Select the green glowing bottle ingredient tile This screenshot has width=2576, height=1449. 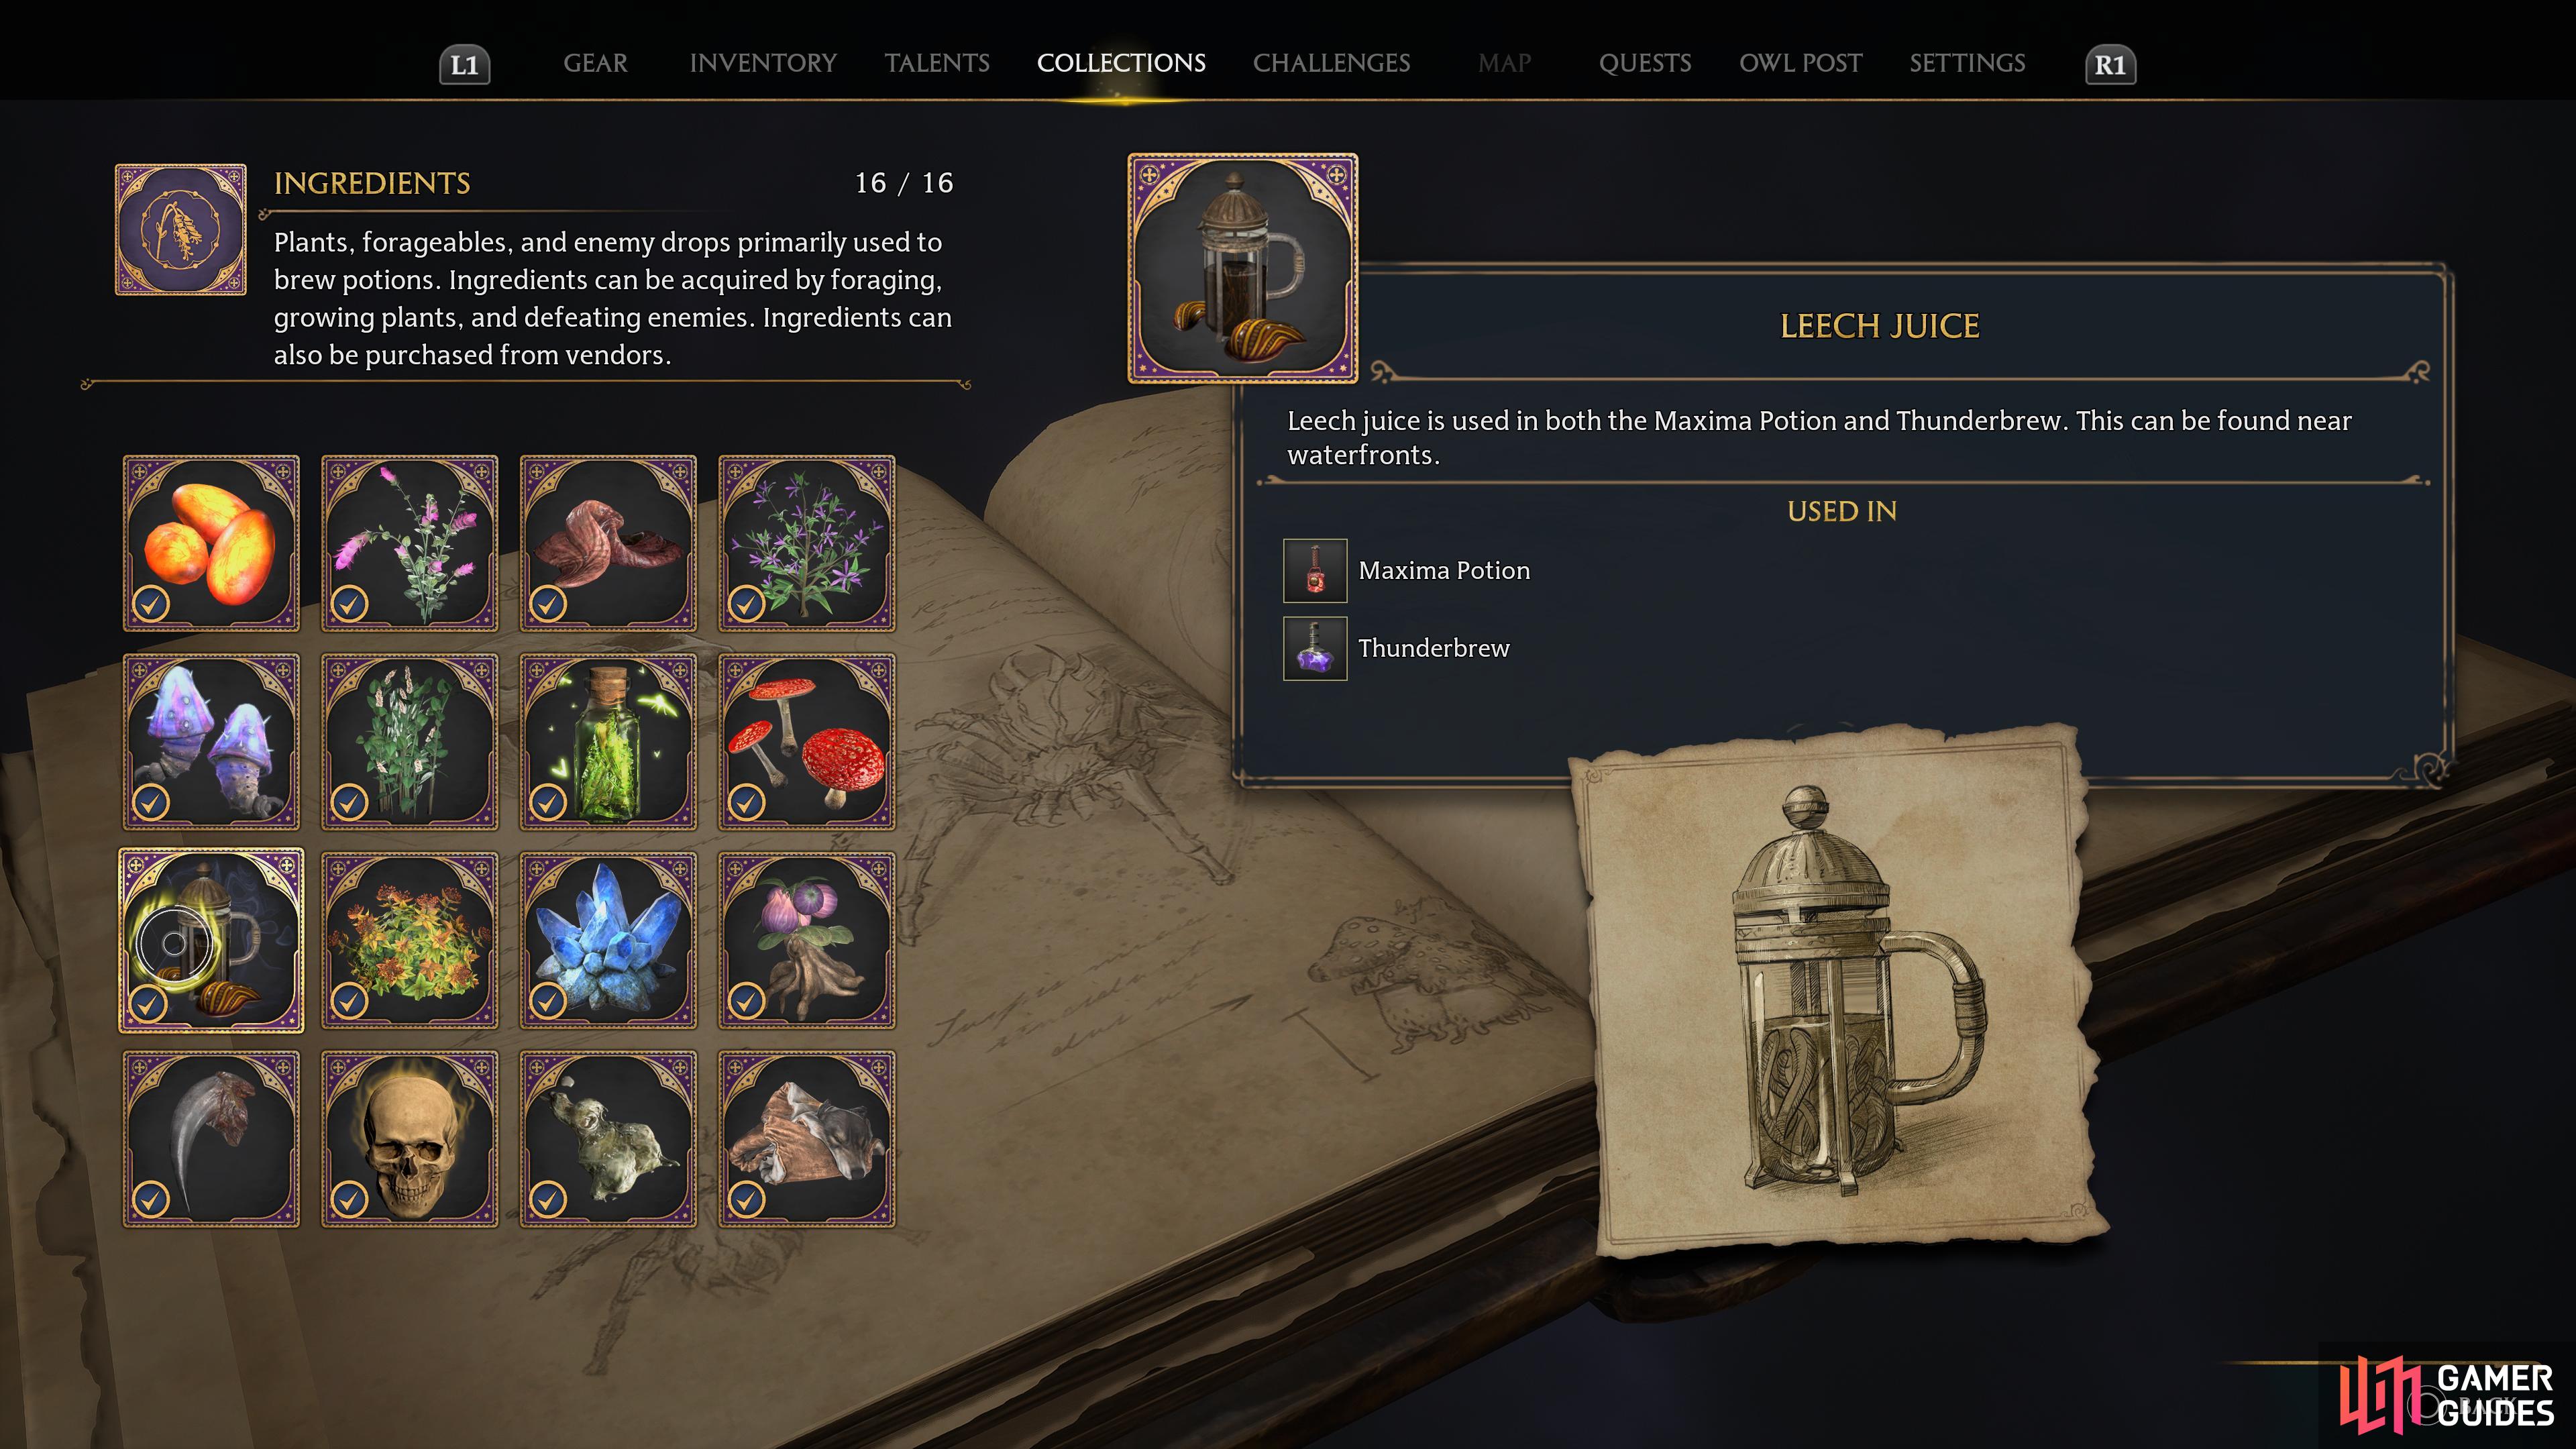pos(608,742)
